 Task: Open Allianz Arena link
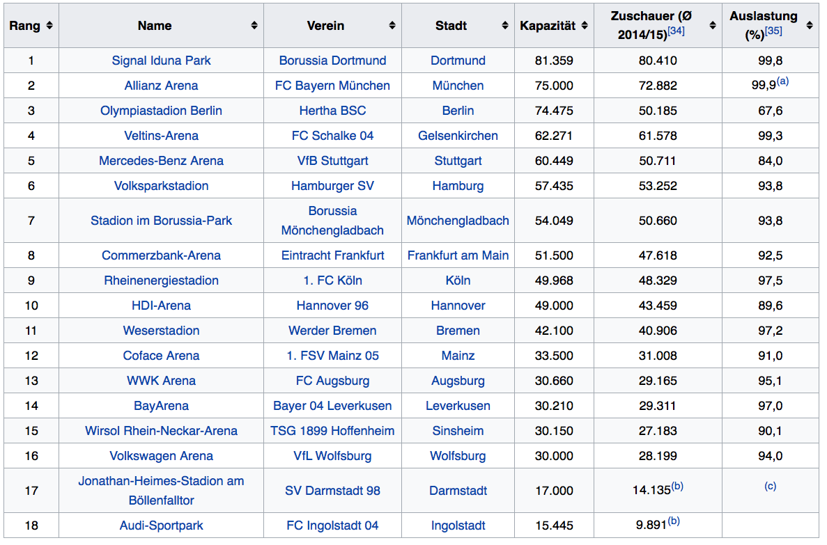(161, 86)
